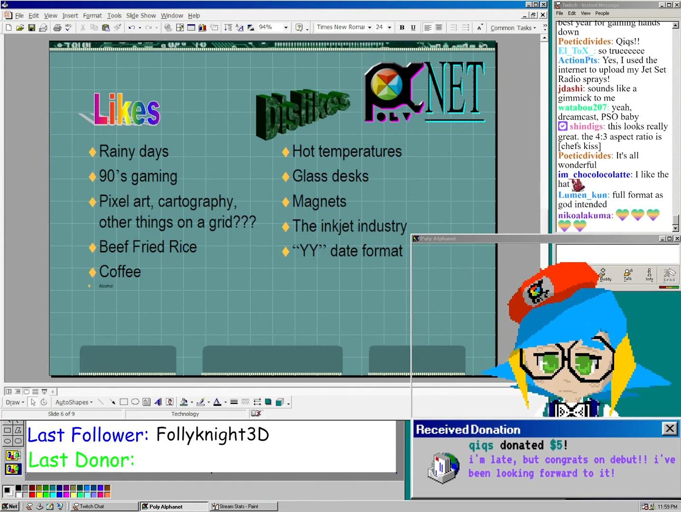Select the Arrow drawing tool
Screen dimensions: 681x512
[x=112, y=402]
